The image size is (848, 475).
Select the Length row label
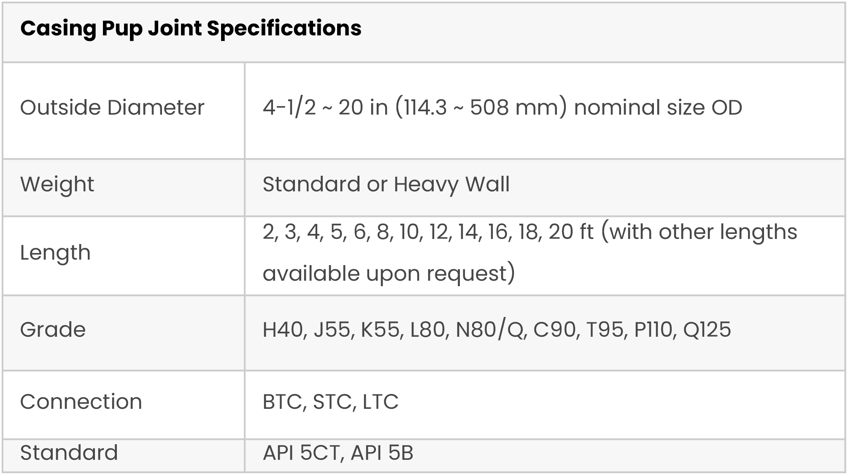pos(55,253)
